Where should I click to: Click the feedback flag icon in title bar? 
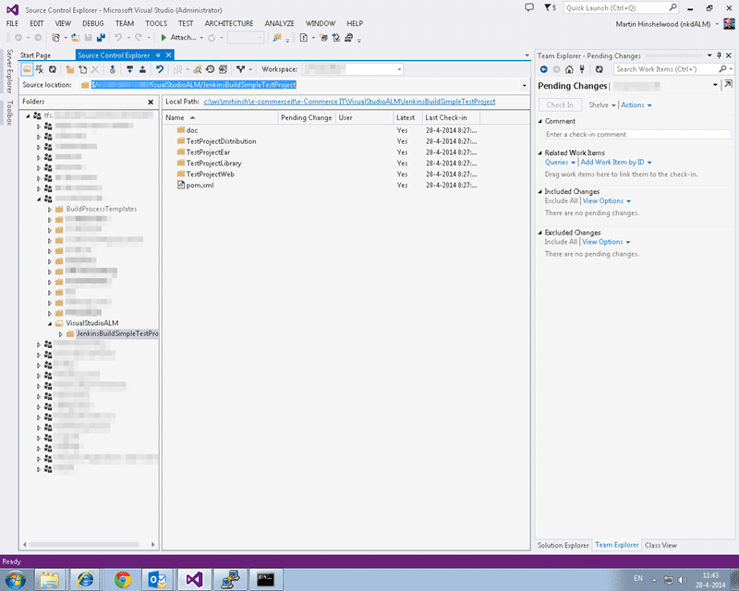point(550,7)
